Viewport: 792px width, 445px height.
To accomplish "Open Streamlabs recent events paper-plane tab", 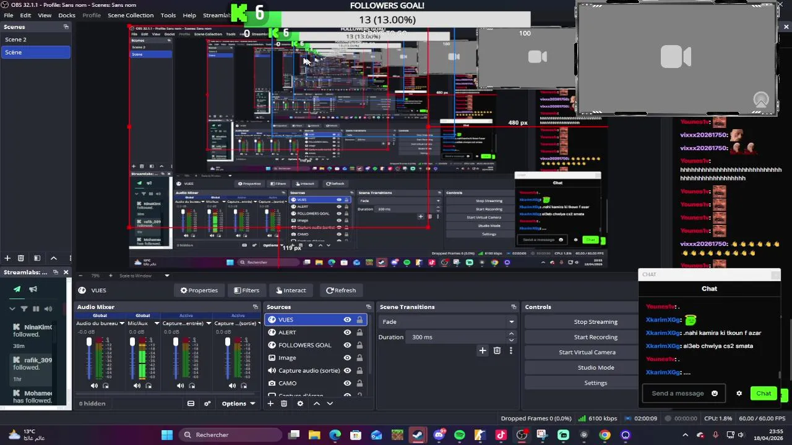I will [17, 289].
